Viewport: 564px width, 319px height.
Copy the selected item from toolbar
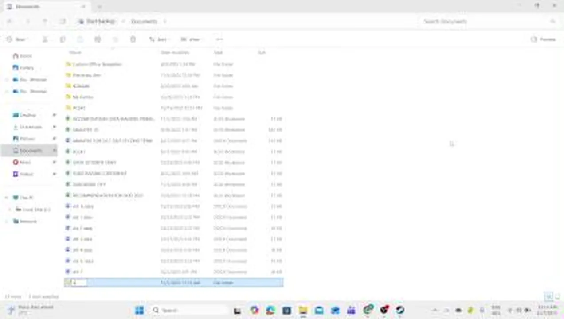63,39
